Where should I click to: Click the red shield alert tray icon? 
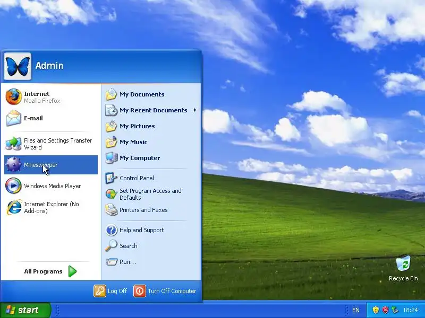tap(385, 310)
